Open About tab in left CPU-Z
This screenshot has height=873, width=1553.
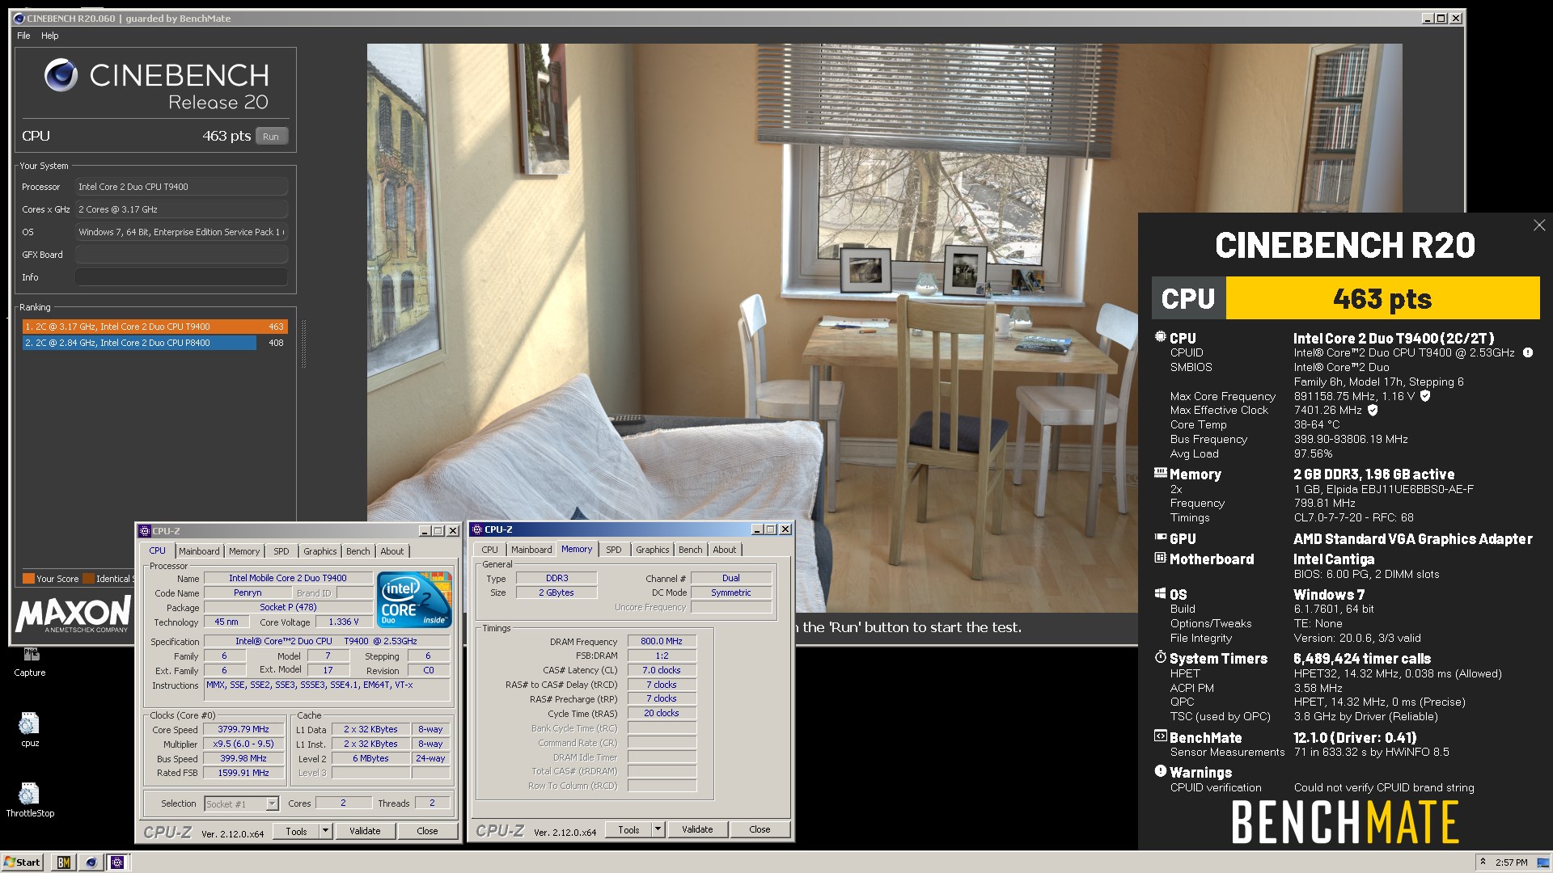tap(392, 551)
